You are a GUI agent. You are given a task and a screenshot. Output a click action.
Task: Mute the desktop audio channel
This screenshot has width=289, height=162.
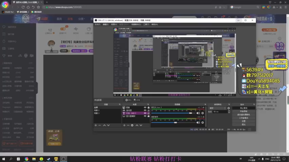198,122
